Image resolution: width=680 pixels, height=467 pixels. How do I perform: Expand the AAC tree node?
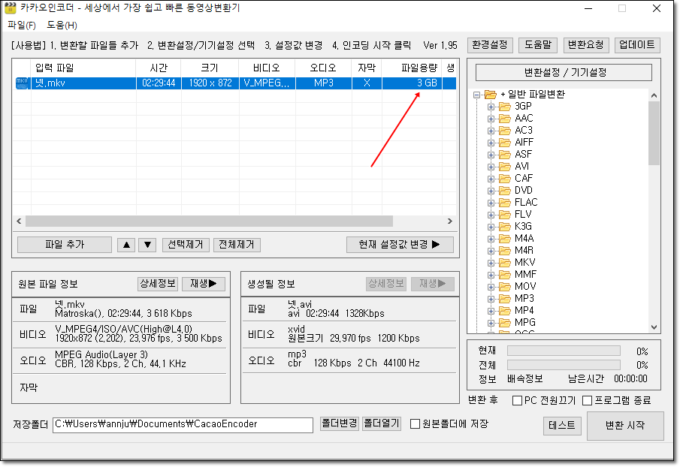point(491,119)
